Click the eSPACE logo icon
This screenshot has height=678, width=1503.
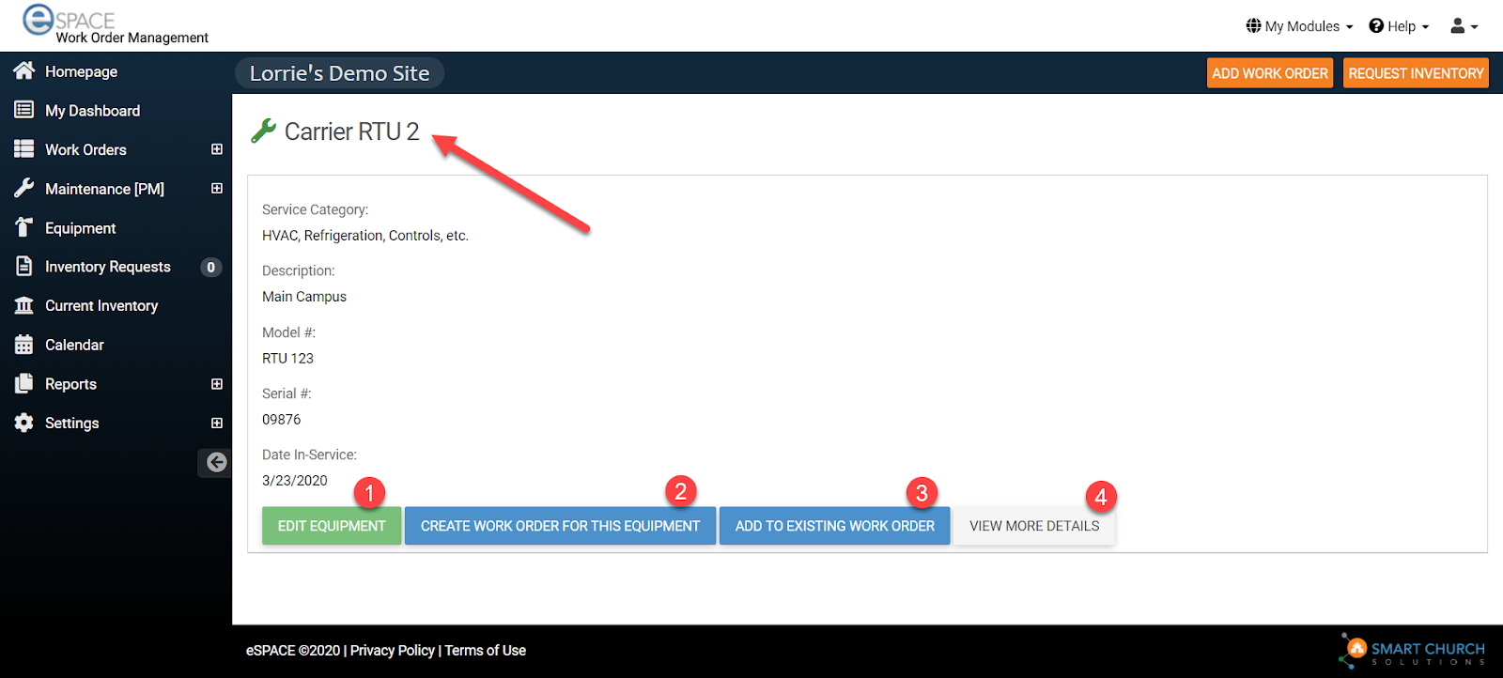38,19
